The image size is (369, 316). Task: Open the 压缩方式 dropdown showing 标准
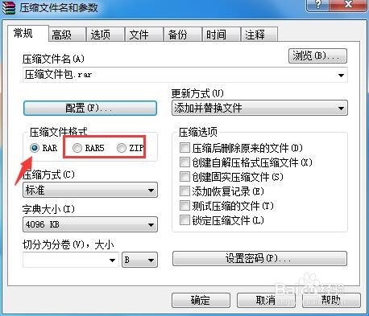tap(90, 190)
